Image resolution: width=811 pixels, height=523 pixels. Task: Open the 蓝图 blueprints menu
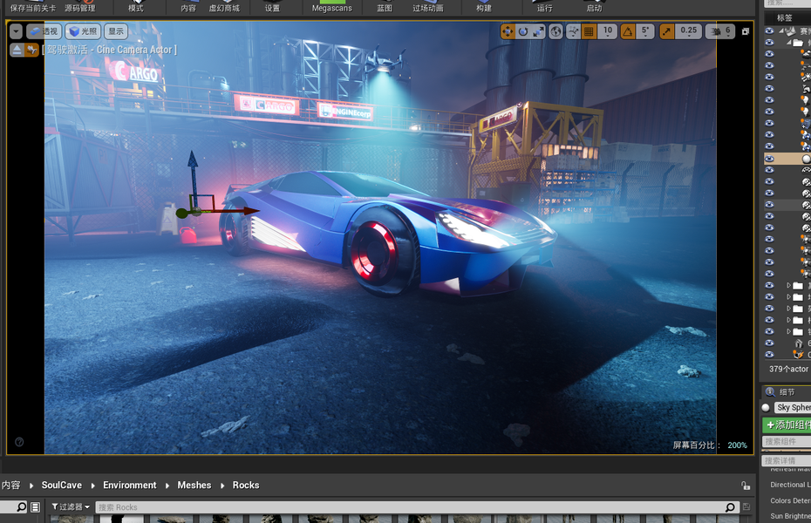(x=385, y=7)
